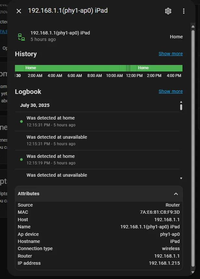This screenshot has width=200, height=279.
Task: Click the History section heading
Action: 26,54
